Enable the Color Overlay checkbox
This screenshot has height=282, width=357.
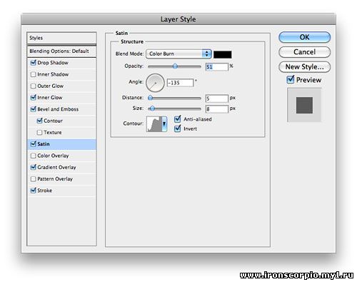pyautogui.click(x=34, y=156)
